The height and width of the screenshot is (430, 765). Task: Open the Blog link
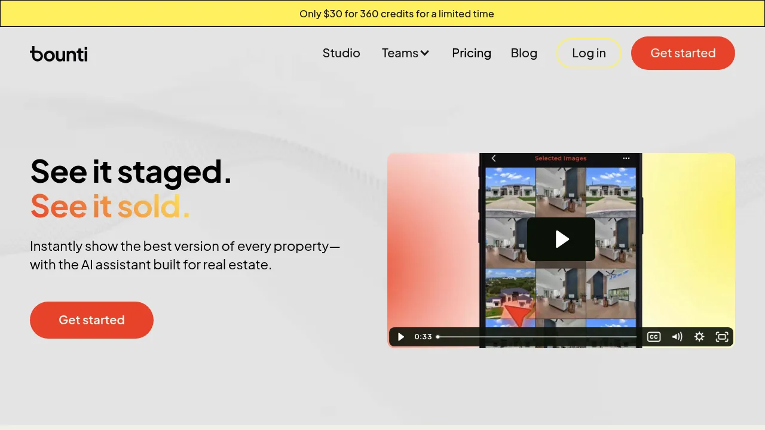point(524,53)
